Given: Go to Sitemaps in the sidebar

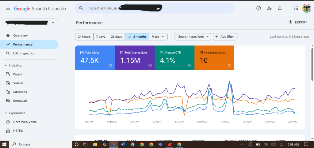Looking at the screenshot, I should point(20,92).
